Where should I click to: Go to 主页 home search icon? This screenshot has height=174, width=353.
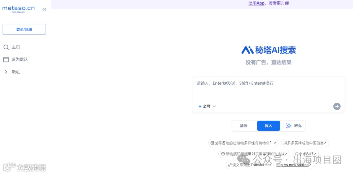[6, 47]
